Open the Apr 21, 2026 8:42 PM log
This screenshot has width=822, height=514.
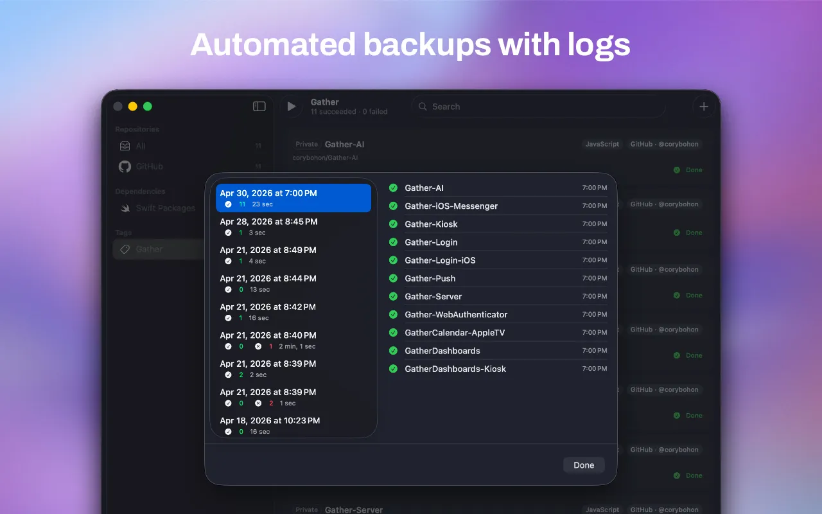[293, 311]
